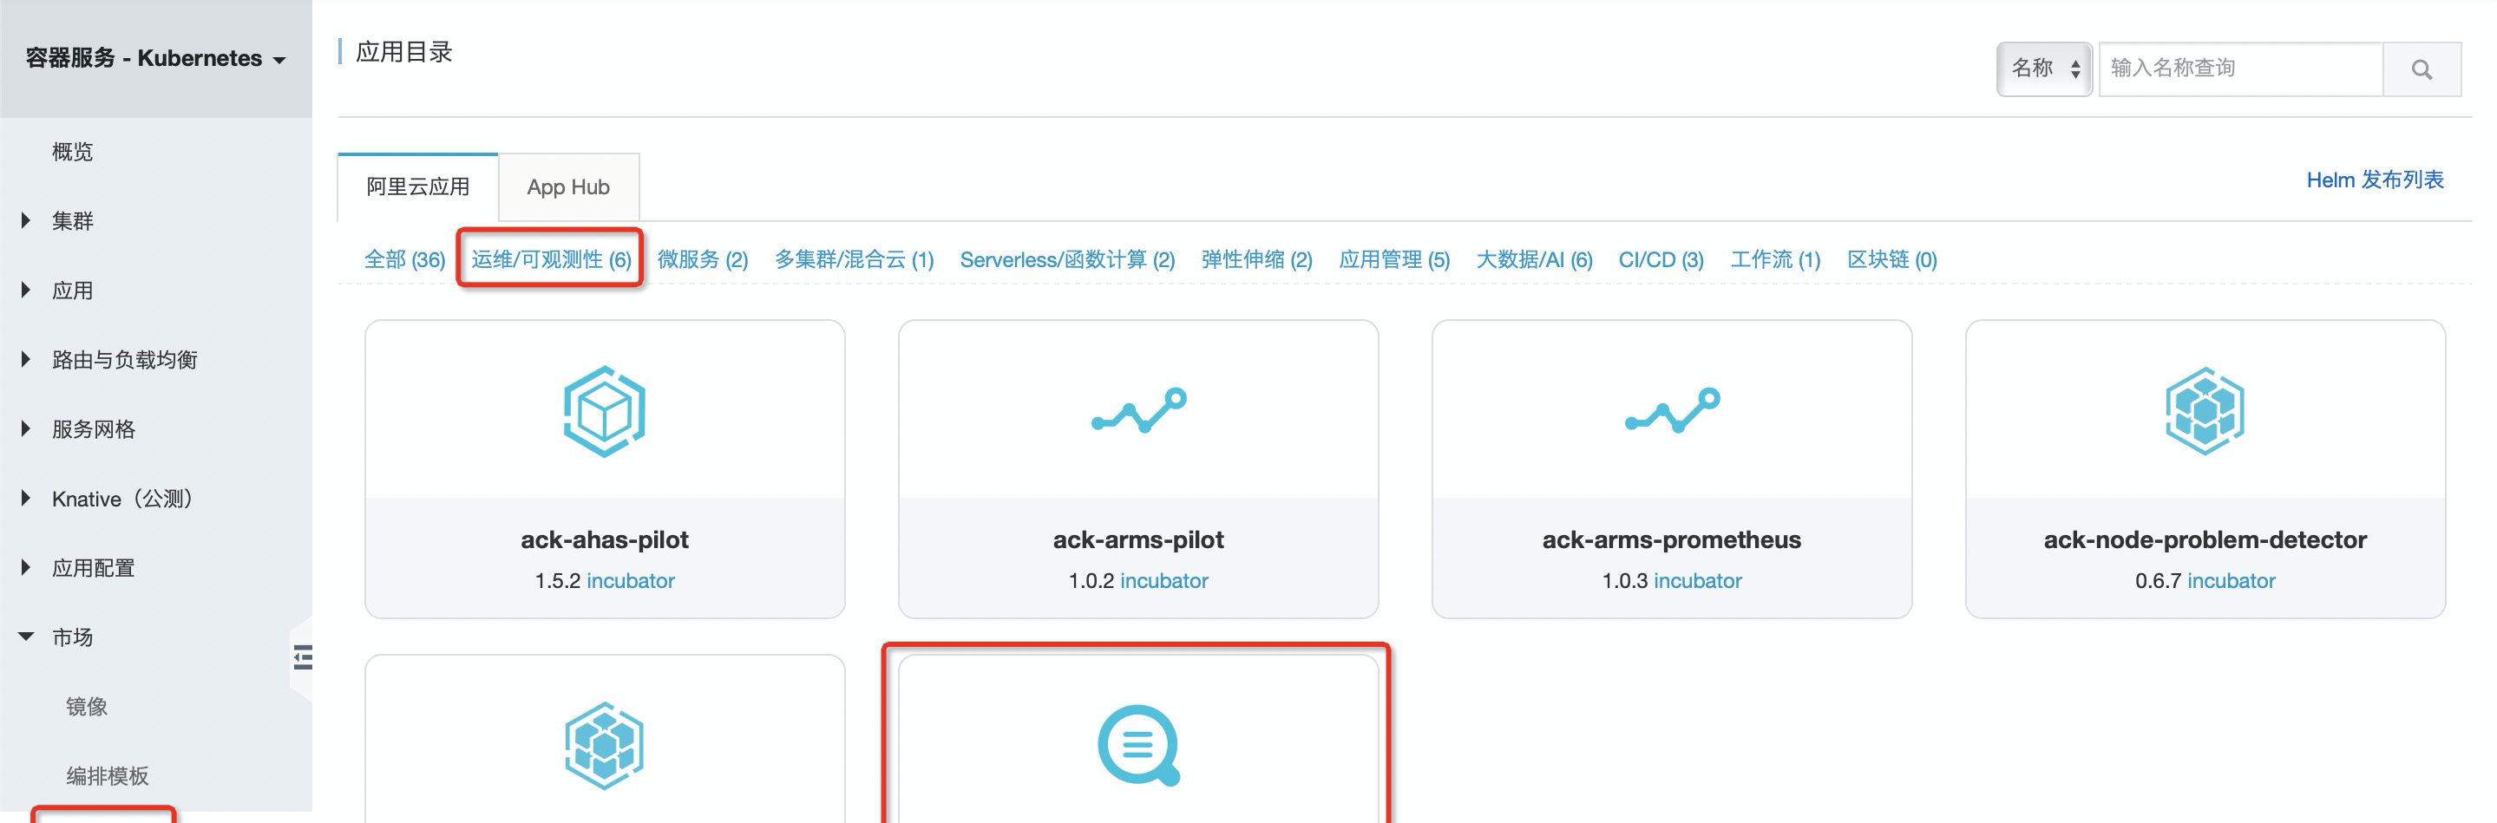The height and width of the screenshot is (823, 2497).
Task: Click incubator link under ack-ahas-pilot
Action: [x=630, y=581]
